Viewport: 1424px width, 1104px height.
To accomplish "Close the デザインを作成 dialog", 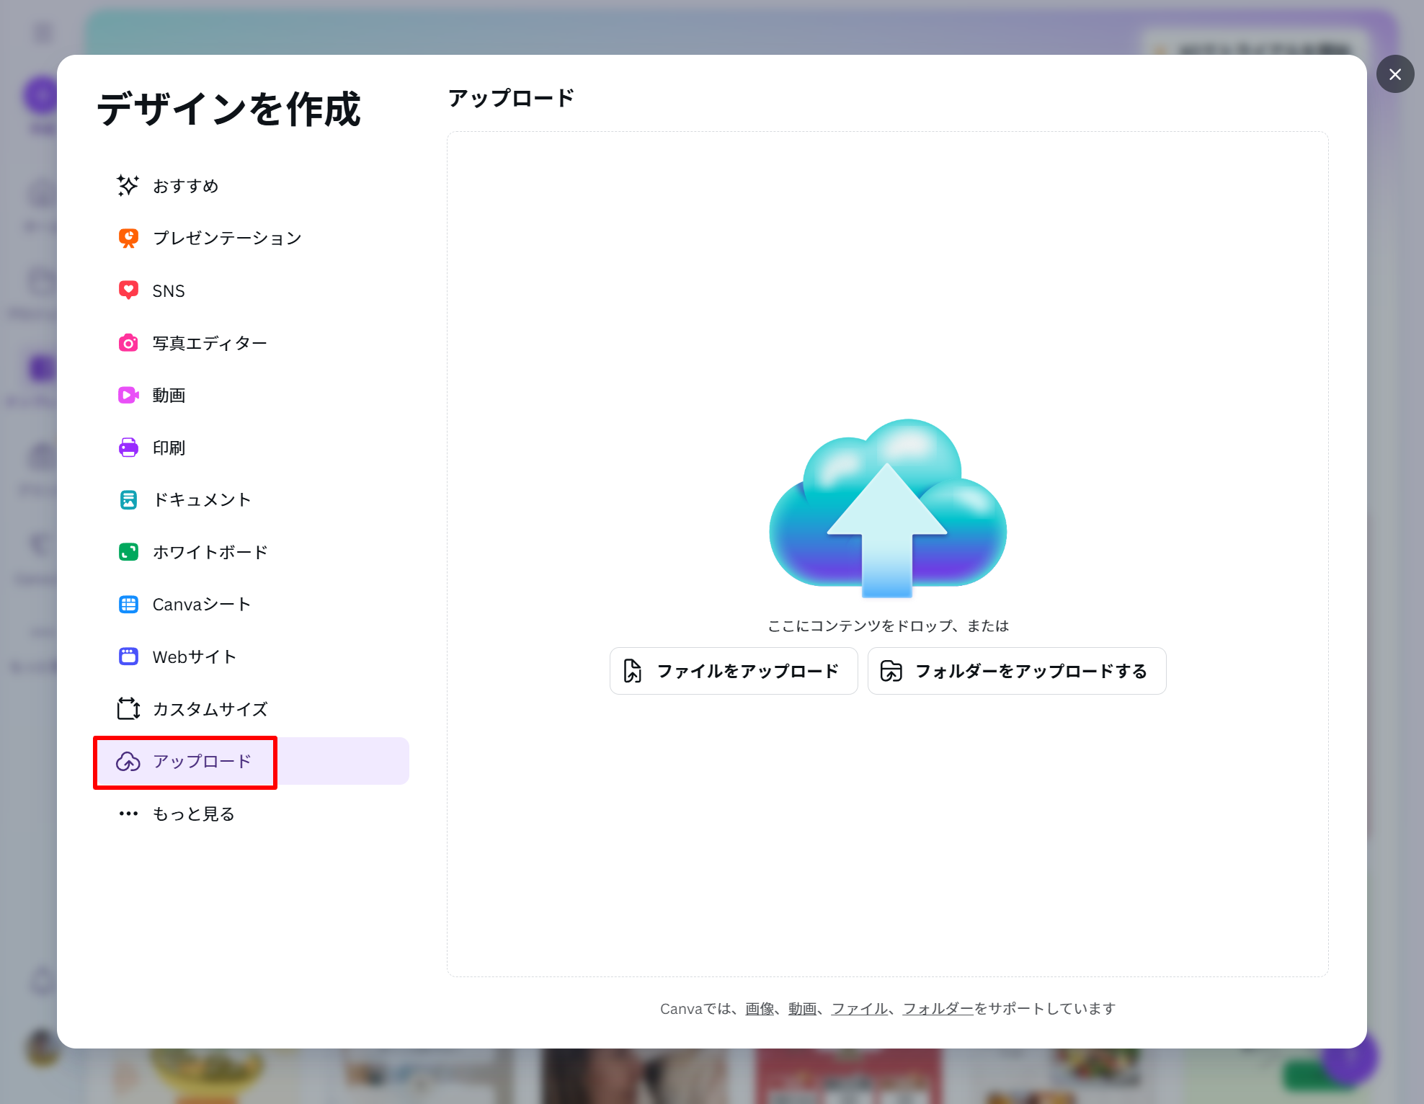I will pyautogui.click(x=1394, y=74).
